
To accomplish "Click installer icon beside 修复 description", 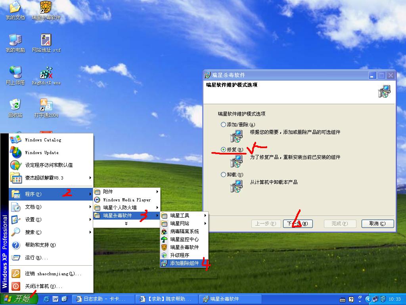I will coord(236,161).
